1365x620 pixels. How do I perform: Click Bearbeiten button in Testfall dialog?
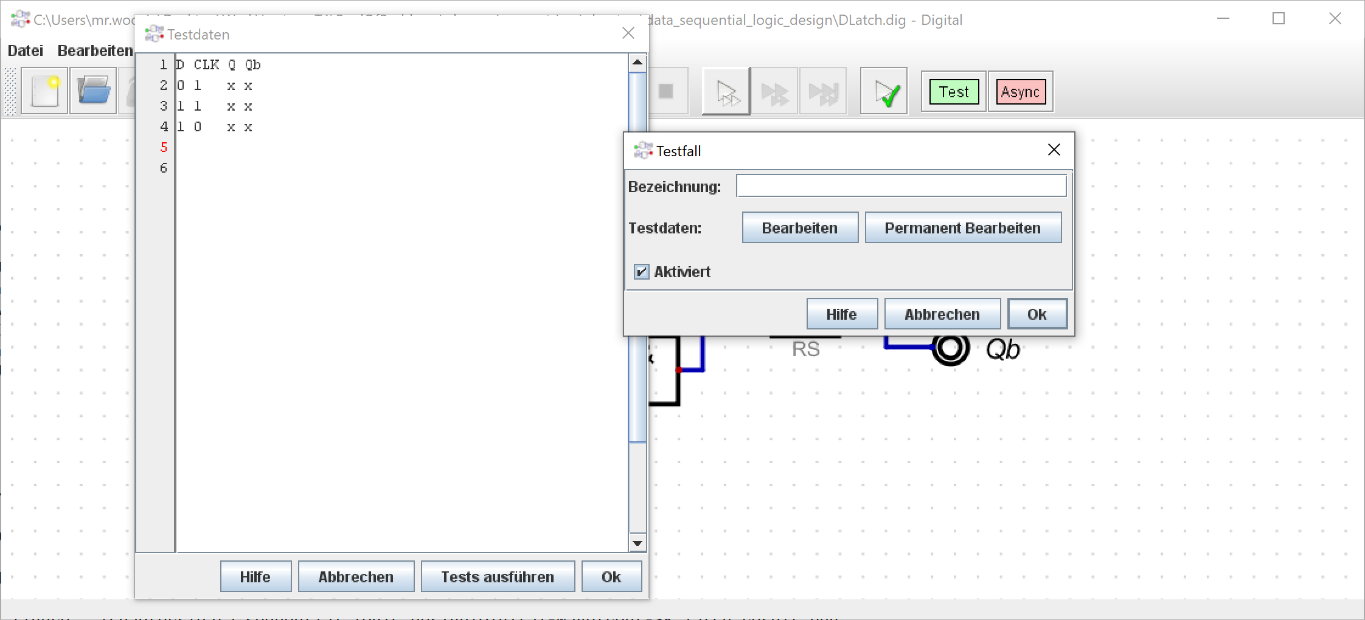800,228
